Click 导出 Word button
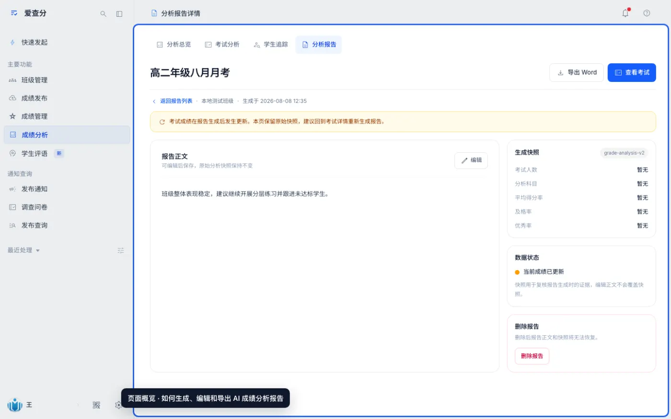Screen dimensions: 671x419 point(577,73)
